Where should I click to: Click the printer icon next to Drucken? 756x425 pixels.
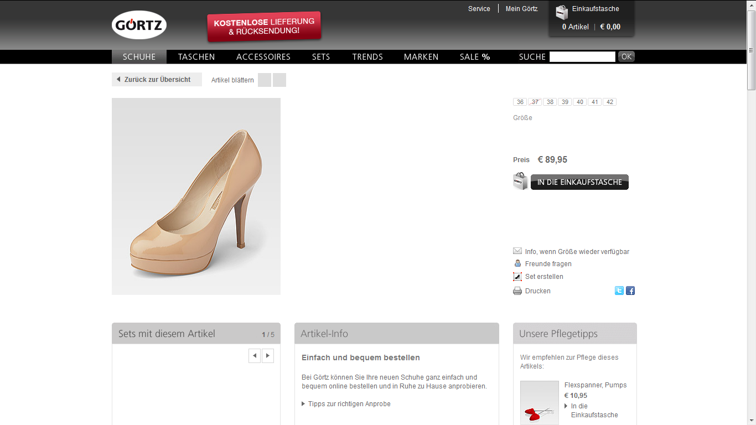coord(517,291)
